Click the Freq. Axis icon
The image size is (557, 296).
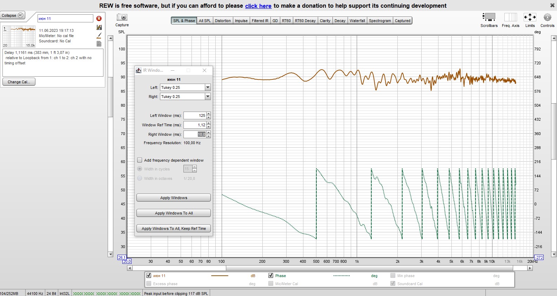pyautogui.click(x=510, y=17)
